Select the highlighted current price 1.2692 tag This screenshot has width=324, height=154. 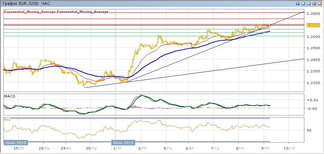coord(314,25)
